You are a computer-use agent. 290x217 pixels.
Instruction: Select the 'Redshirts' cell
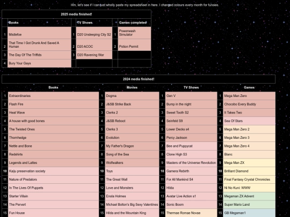pos(53,154)
